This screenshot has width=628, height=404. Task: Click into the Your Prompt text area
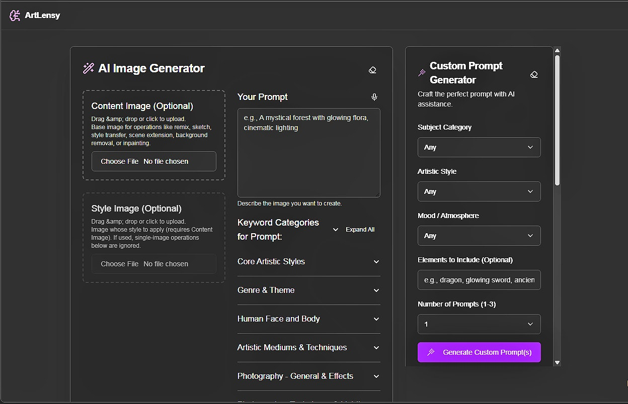[x=308, y=153]
